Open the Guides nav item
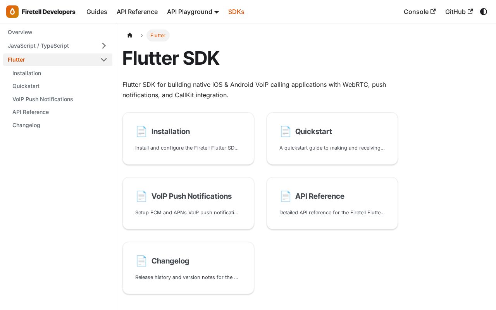The image size is (496, 310). 97,12
